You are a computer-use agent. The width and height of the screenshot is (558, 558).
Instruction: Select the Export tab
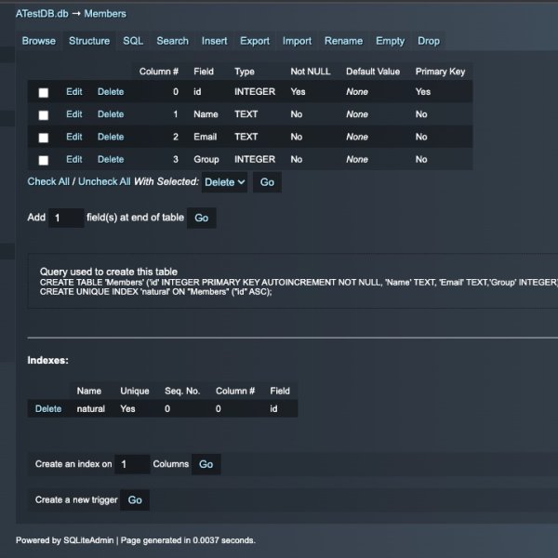point(255,41)
